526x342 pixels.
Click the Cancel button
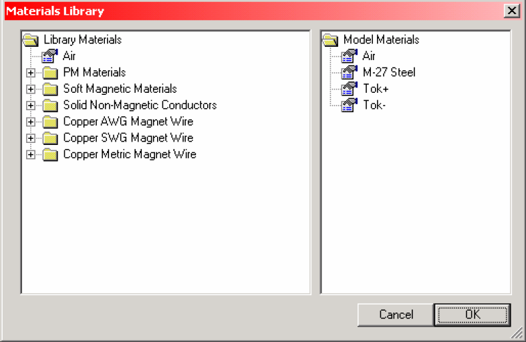[396, 315]
